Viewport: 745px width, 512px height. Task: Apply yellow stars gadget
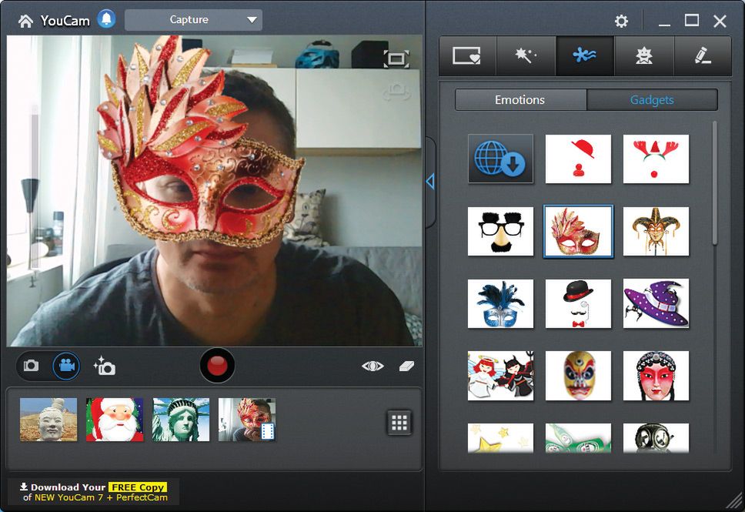coord(500,438)
